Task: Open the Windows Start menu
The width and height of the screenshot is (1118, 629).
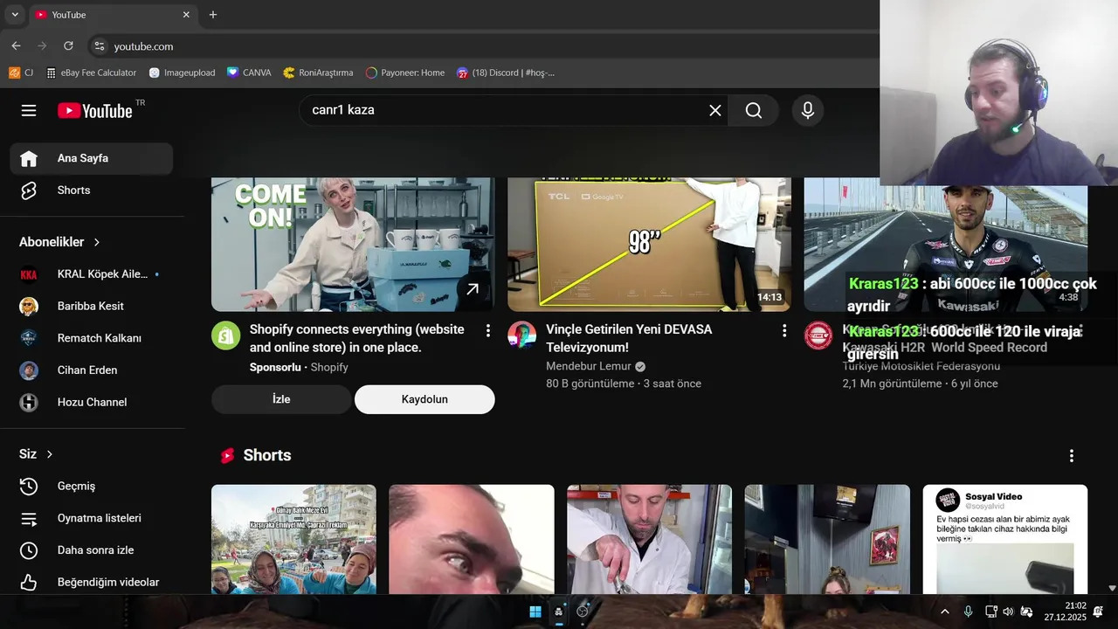Action: click(x=535, y=612)
